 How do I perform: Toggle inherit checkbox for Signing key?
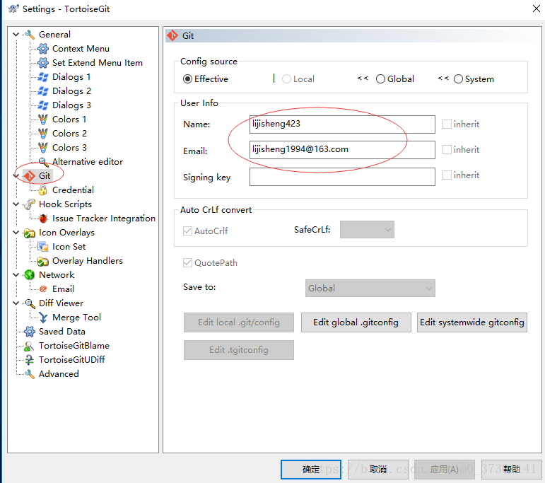tap(447, 175)
